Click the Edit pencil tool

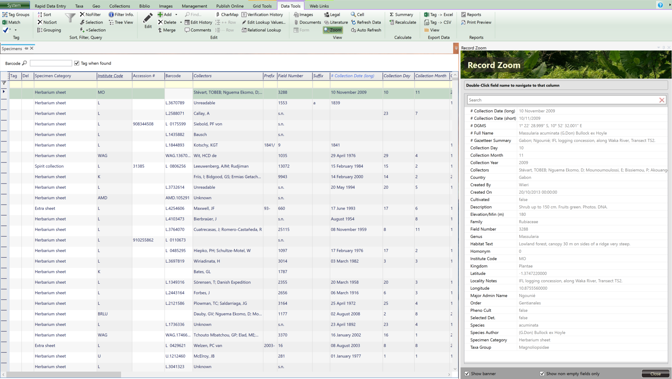coord(148,21)
